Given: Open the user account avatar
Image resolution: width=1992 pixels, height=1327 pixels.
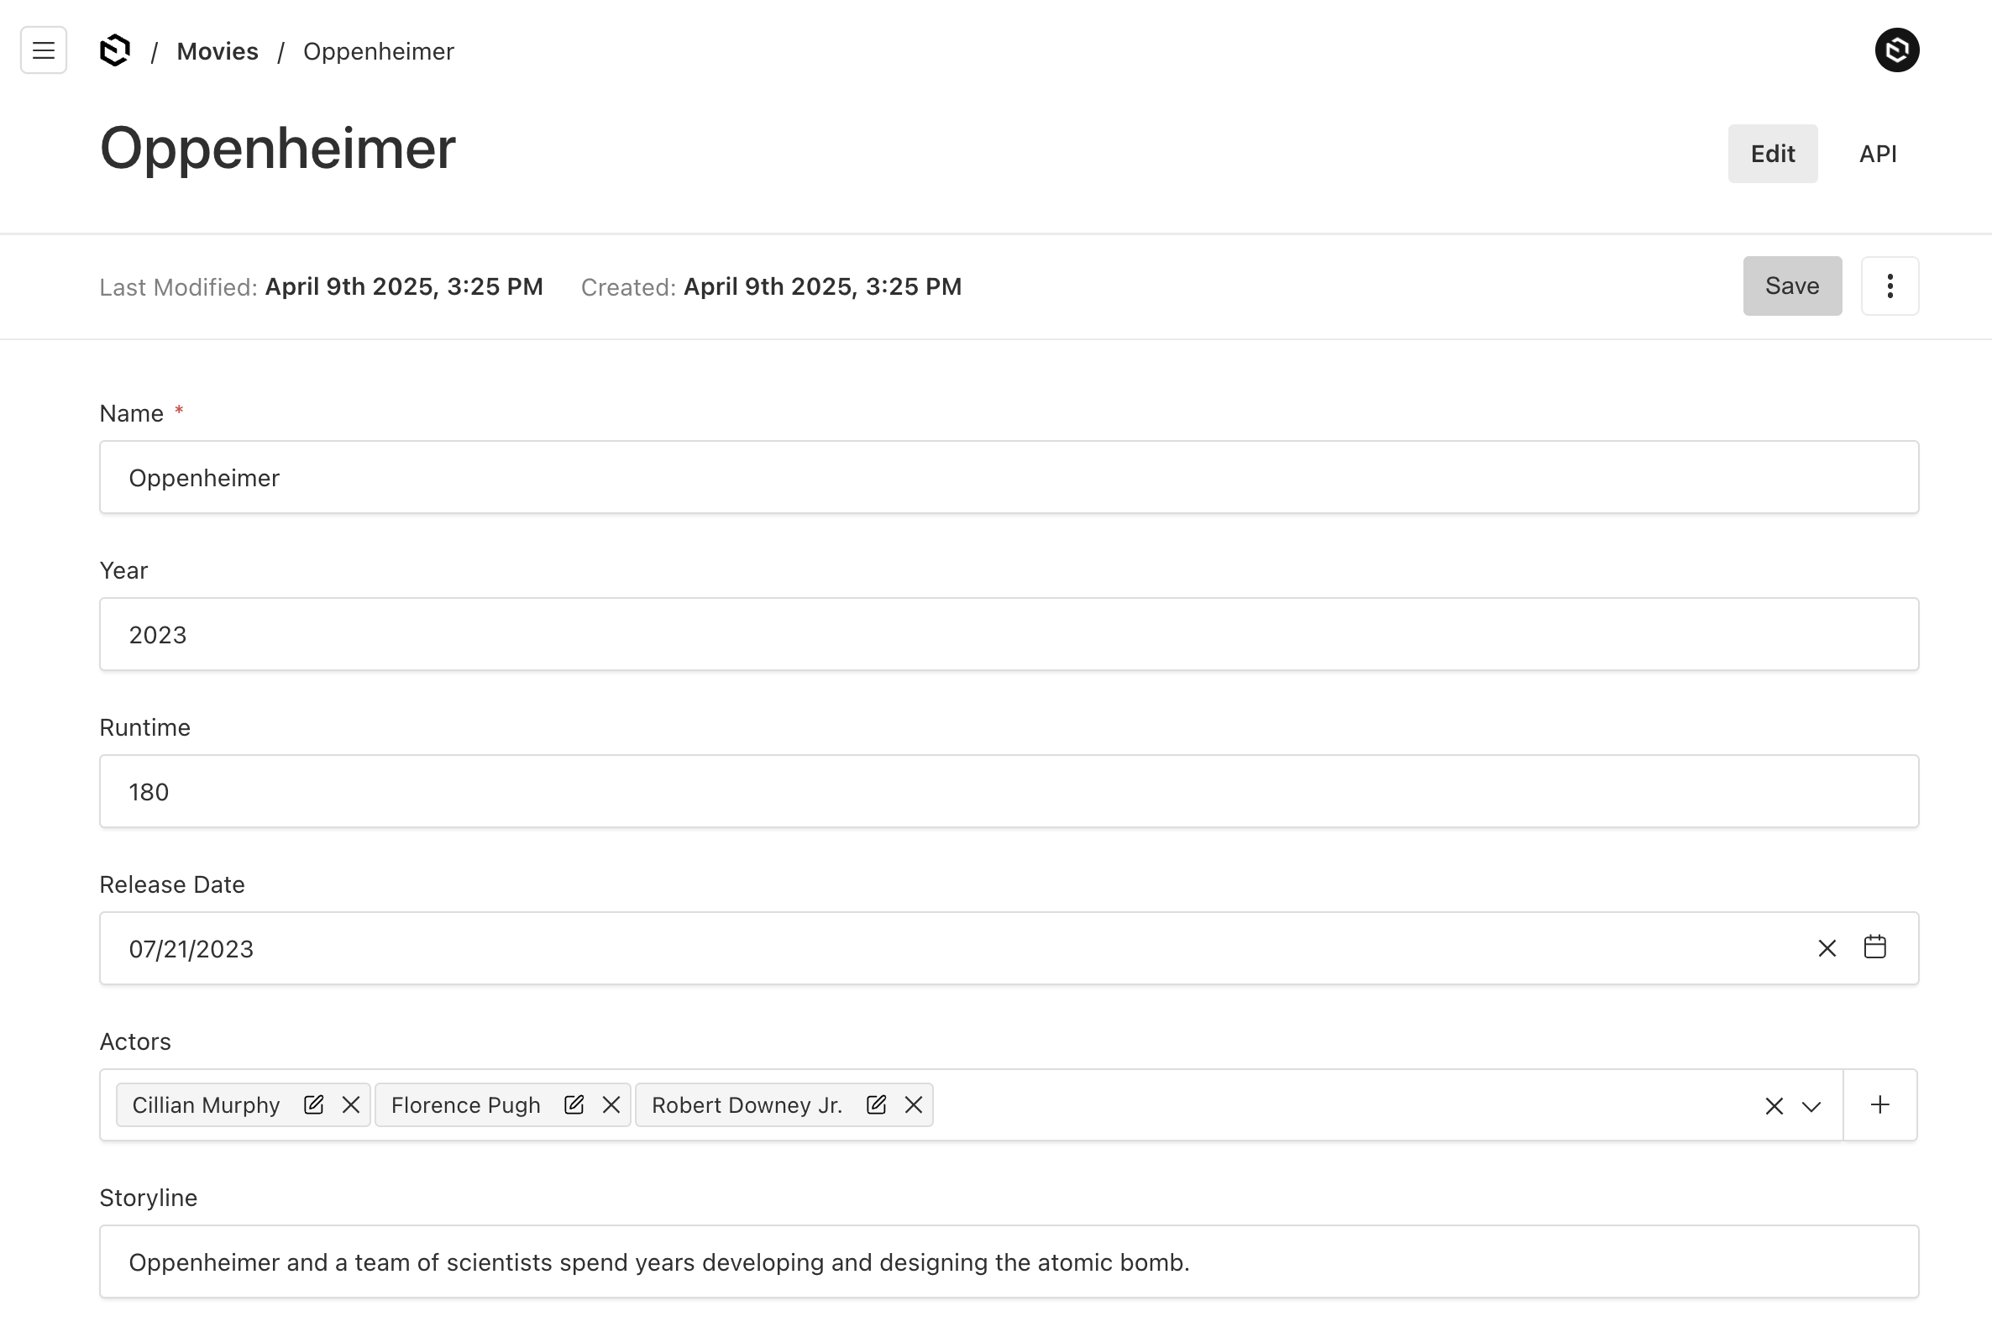Looking at the screenshot, I should pos(1896,50).
